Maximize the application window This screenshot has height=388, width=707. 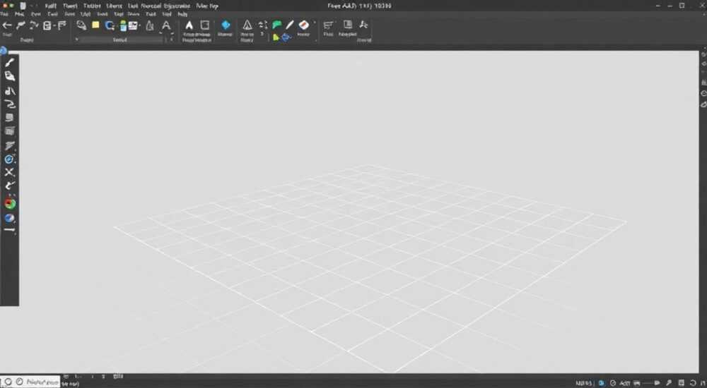[x=682, y=6]
